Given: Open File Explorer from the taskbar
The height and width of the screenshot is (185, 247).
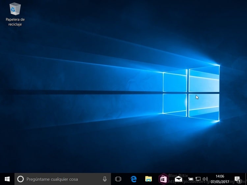Looking at the screenshot, I should [x=149, y=179].
